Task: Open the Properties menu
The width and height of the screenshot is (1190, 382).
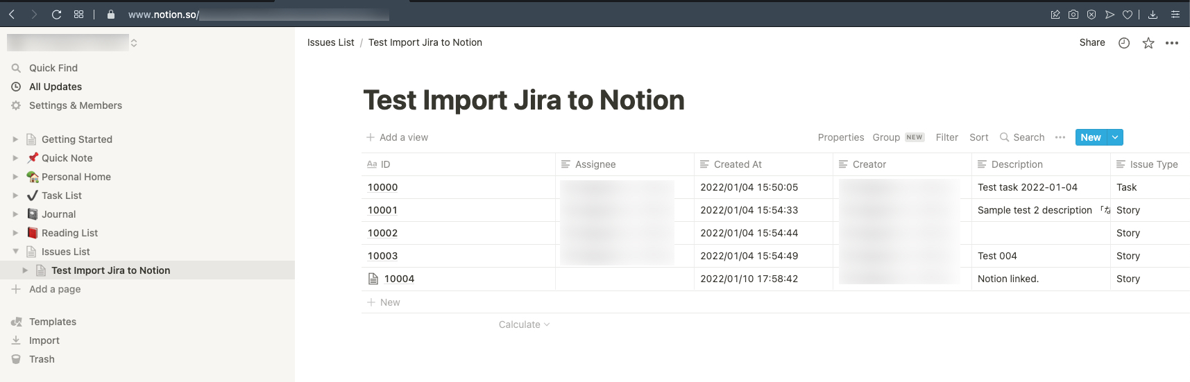Action: click(841, 137)
